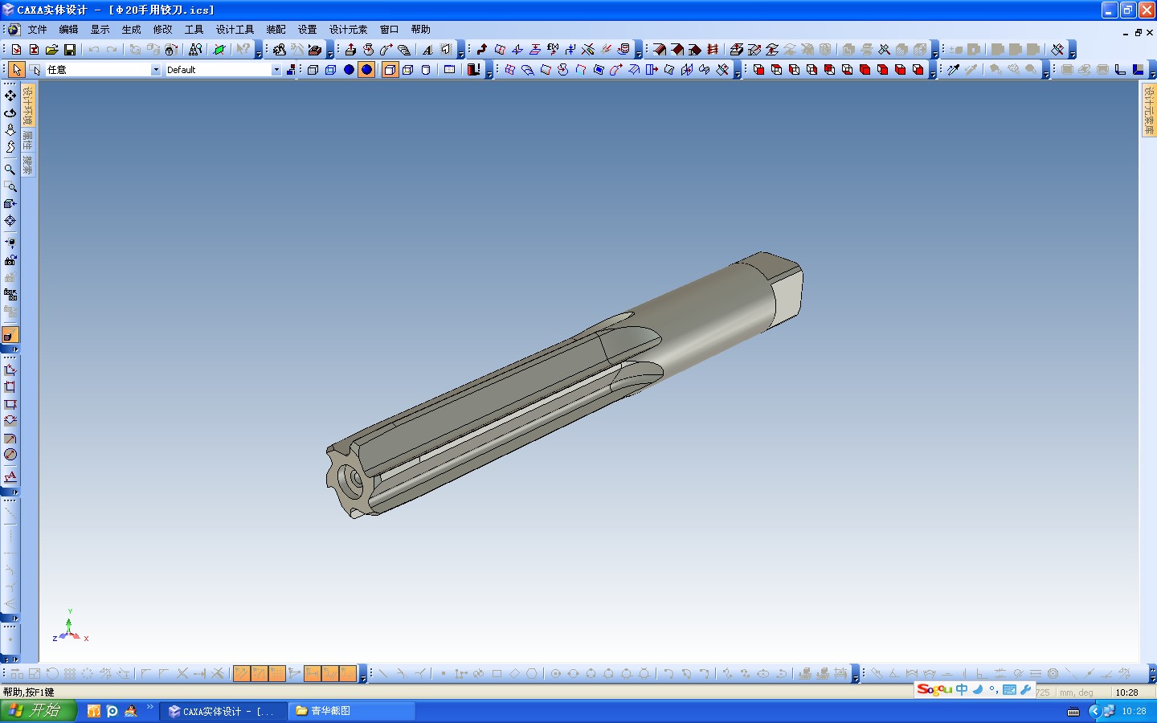Click the mm, deg units in status bar
Image resolution: width=1157 pixels, height=723 pixels.
pos(1076,692)
